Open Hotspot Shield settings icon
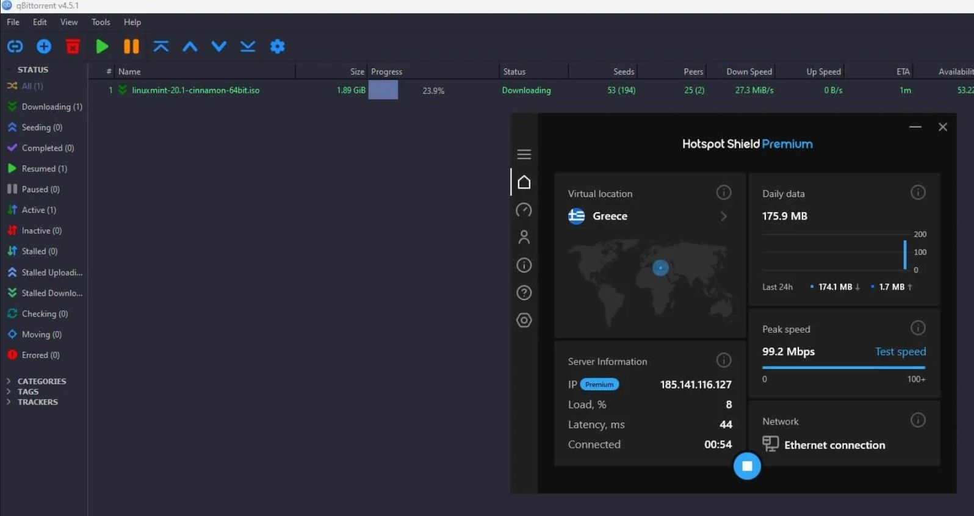 (524, 320)
